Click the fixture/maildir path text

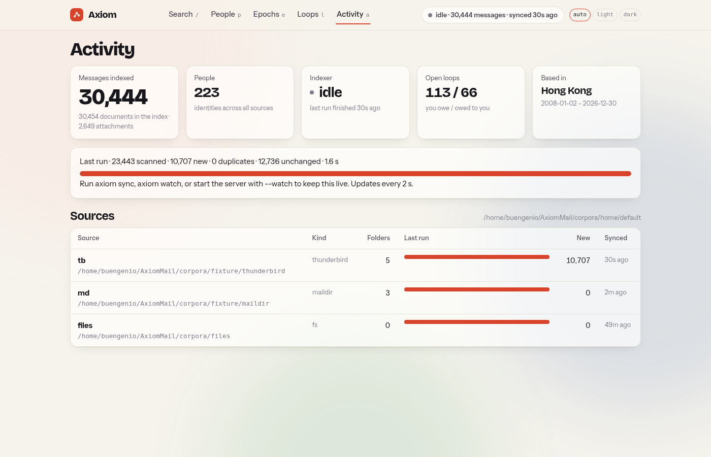[x=174, y=304]
